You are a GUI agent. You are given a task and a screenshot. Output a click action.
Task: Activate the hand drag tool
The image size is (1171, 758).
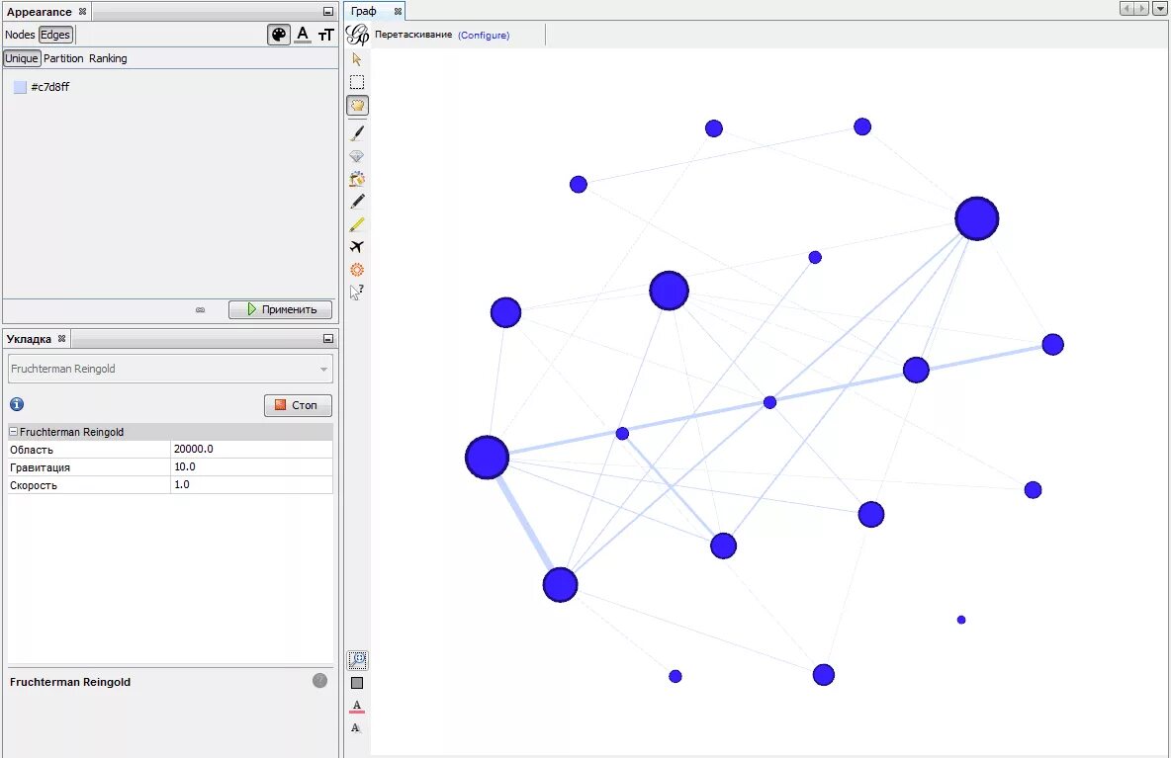tap(357, 105)
